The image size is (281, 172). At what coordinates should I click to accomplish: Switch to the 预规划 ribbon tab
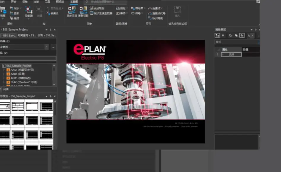point(60,2)
